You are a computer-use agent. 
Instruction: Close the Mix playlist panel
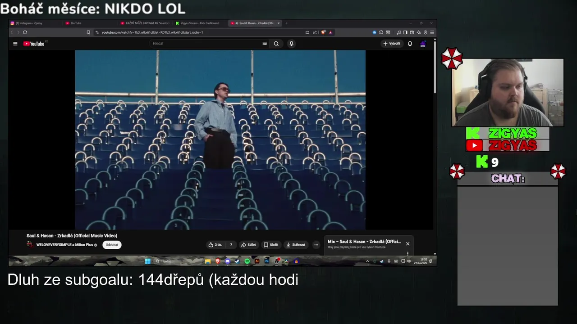coord(408,244)
